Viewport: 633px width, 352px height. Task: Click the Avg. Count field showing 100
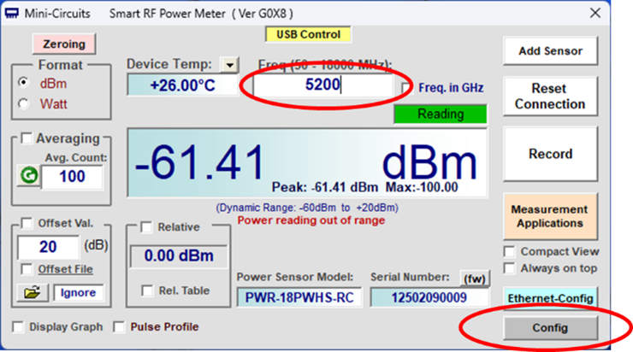[72, 177]
